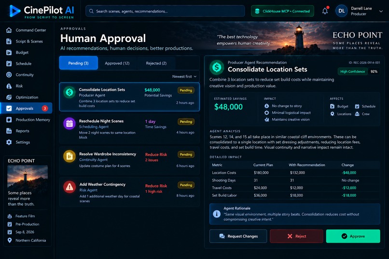The image size is (389, 259).
Task: Click purple calendar icon of Reschedule Night Scenes
Action: 69,123
